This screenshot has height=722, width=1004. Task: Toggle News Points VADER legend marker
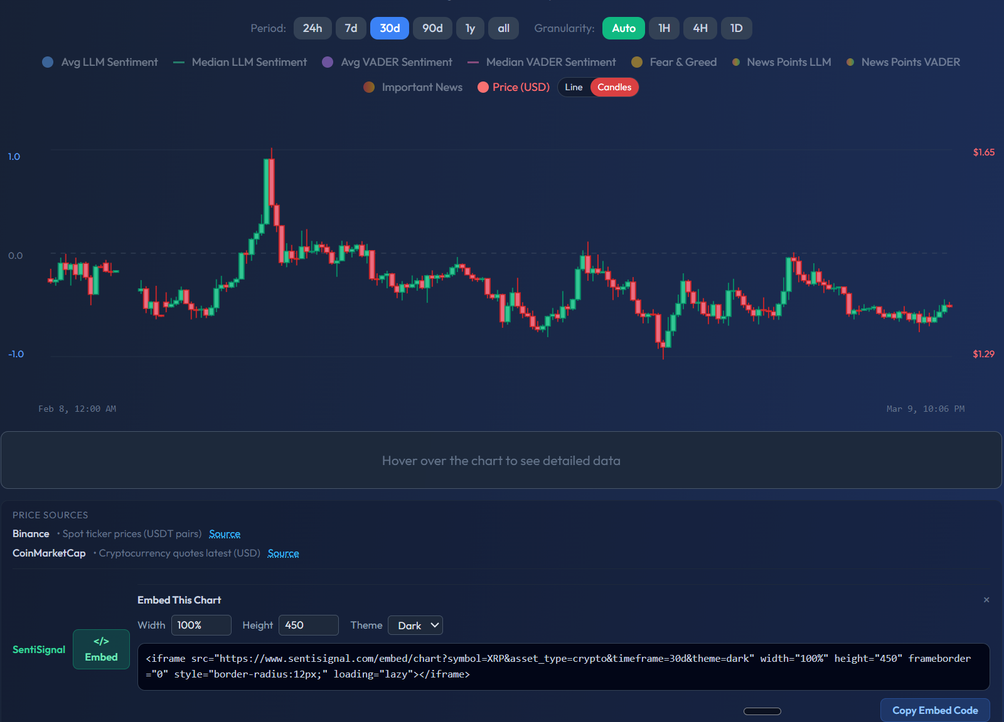(850, 62)
